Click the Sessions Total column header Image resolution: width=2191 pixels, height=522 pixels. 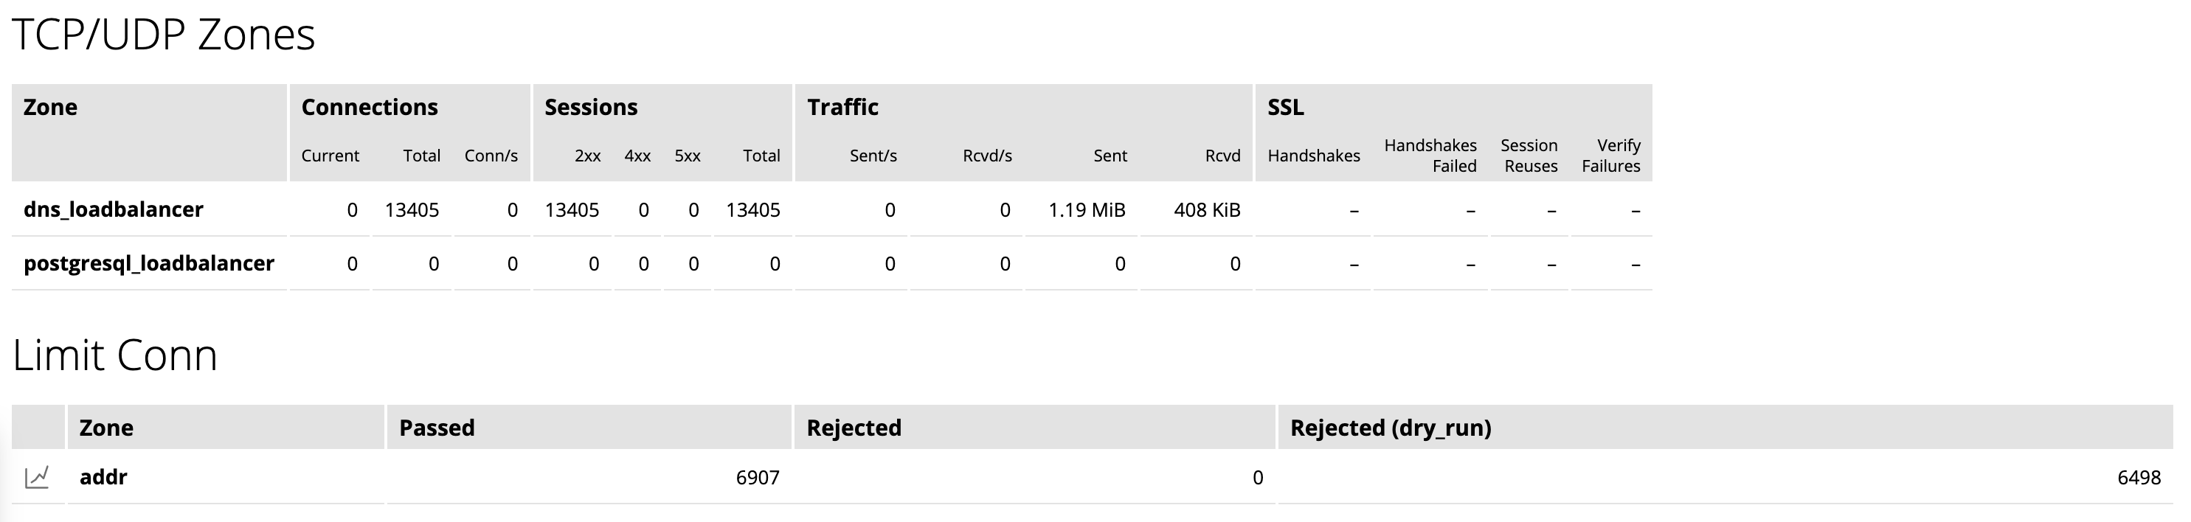point(762,156)
